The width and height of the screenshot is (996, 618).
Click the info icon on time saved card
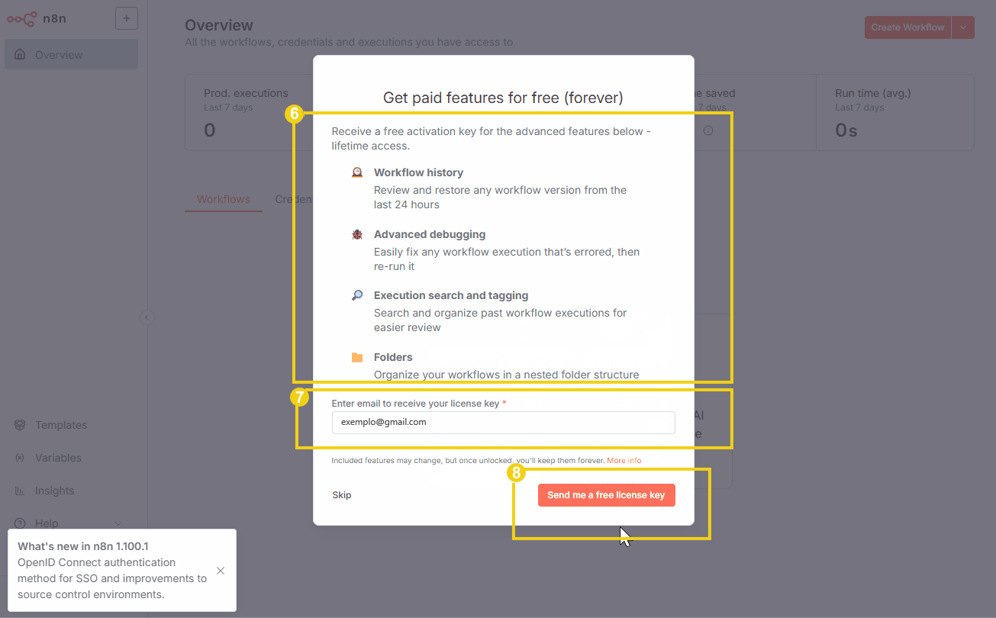708,130
